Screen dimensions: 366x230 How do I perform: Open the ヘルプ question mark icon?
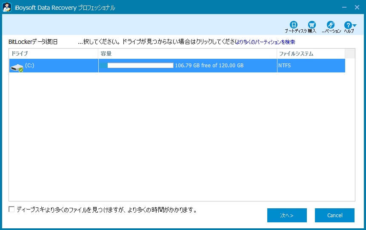348,26
